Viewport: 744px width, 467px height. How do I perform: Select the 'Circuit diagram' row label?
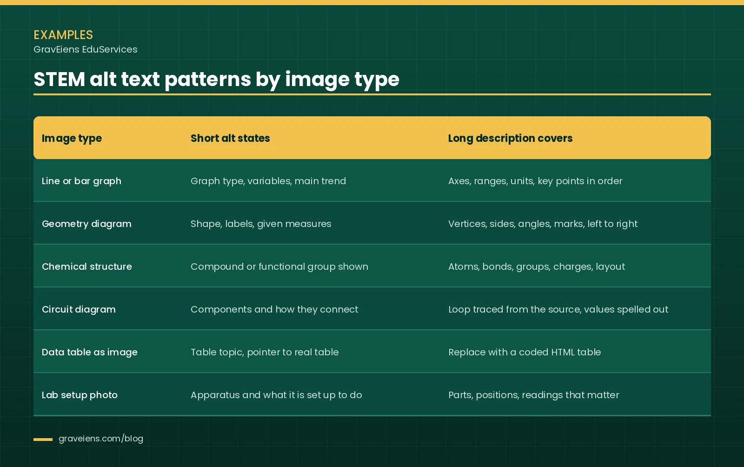point(79,309)
